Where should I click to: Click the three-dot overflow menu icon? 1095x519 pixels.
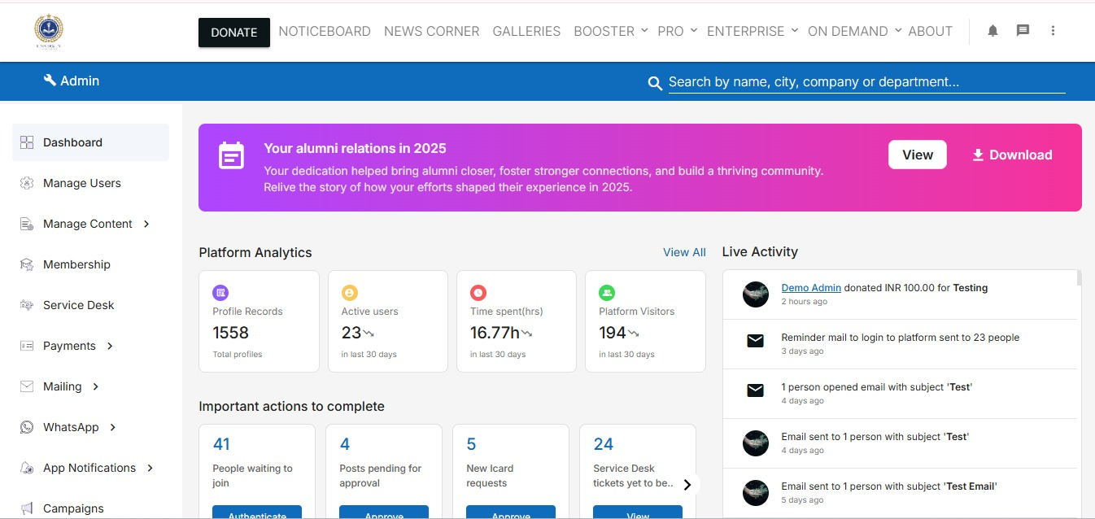pos(1054,30)
